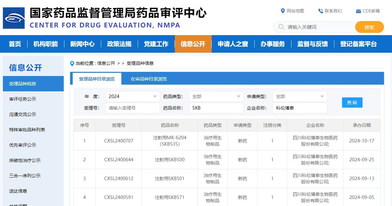Screen dimensions: 392x206
Task: Click the current-location pin icon in breadcrumb
Action: pos(72,64)
